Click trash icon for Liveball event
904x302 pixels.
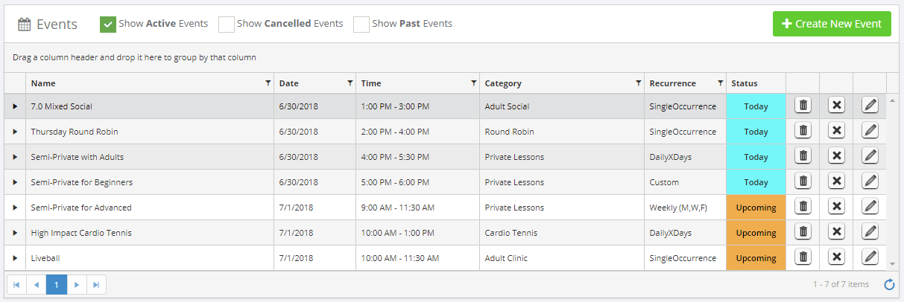803,257
